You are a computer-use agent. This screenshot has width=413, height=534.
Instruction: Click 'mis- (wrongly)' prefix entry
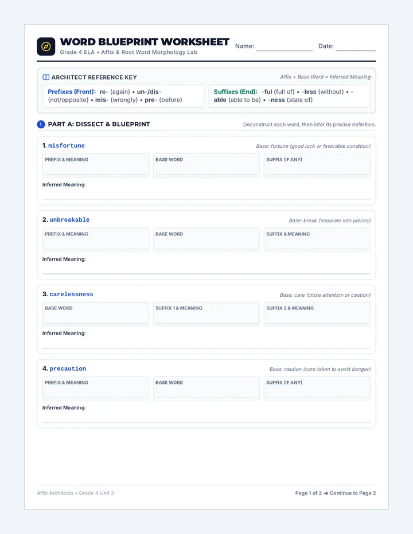(x=116, y=100)
